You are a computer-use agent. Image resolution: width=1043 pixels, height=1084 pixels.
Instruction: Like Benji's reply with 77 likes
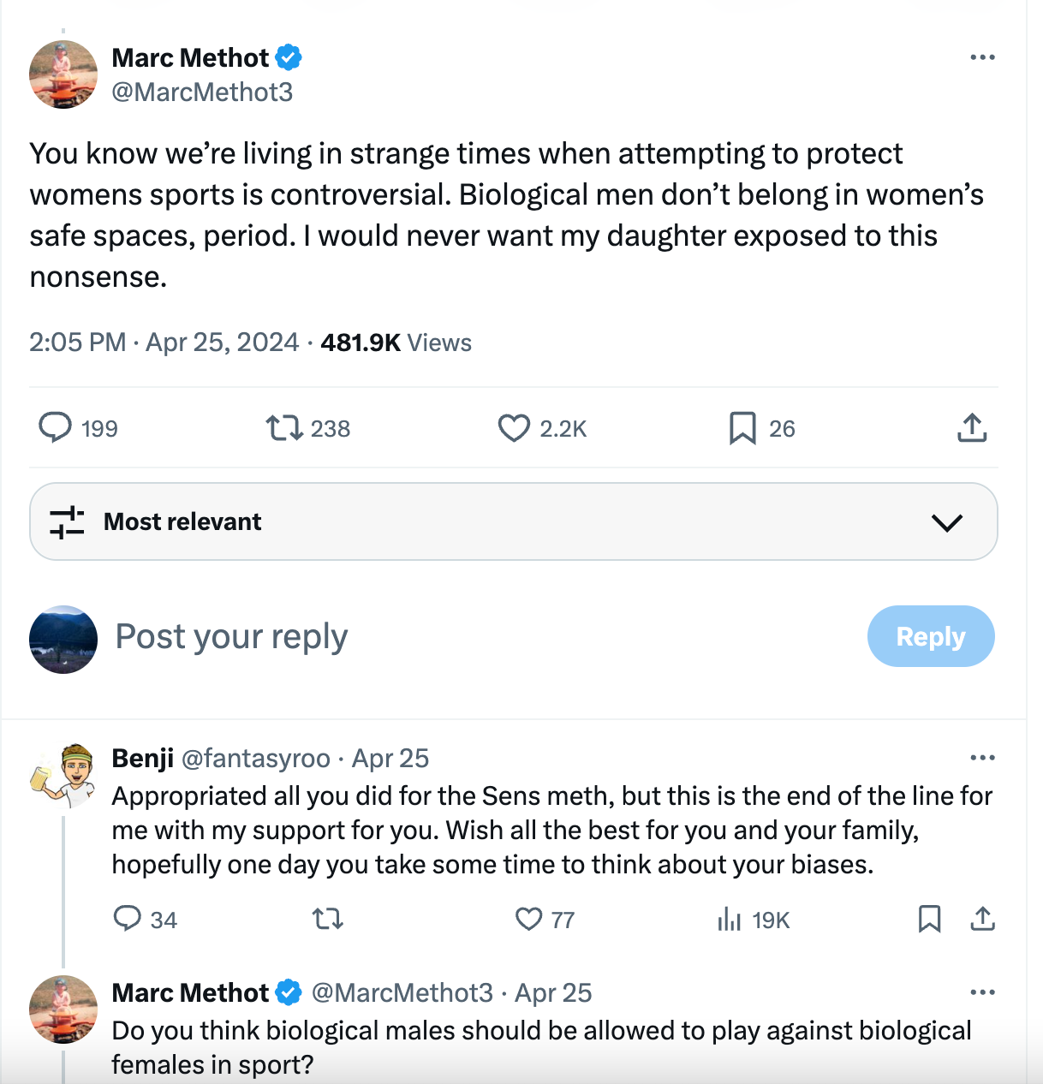pyautogui.click(x=529, y=919)
